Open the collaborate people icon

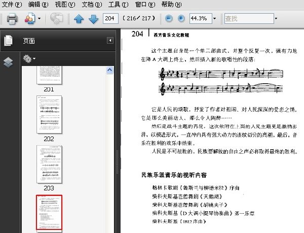pyautogui.click(x=30, y=19)
